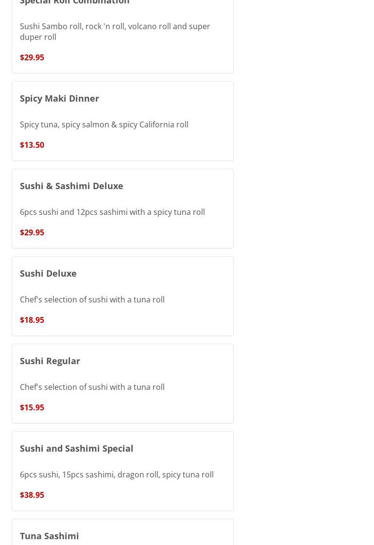This screenshot has width=374, height=545.
Task: Click the Chef's selection text under Sushi Deluxe
Action: tap(92, 299)
